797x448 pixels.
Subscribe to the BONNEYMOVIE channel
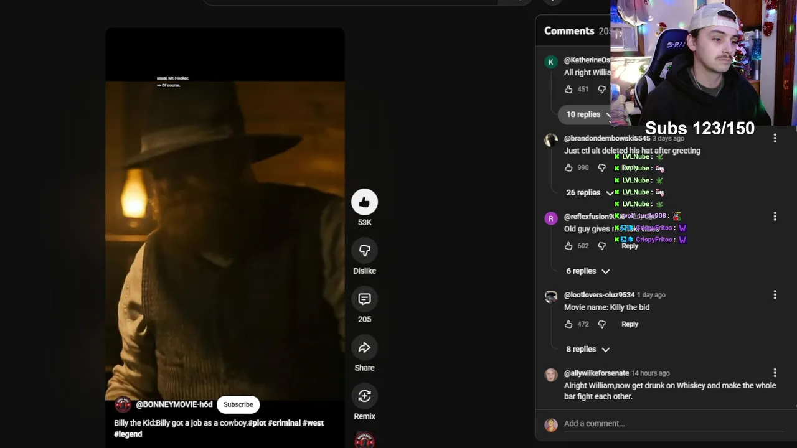238,404
